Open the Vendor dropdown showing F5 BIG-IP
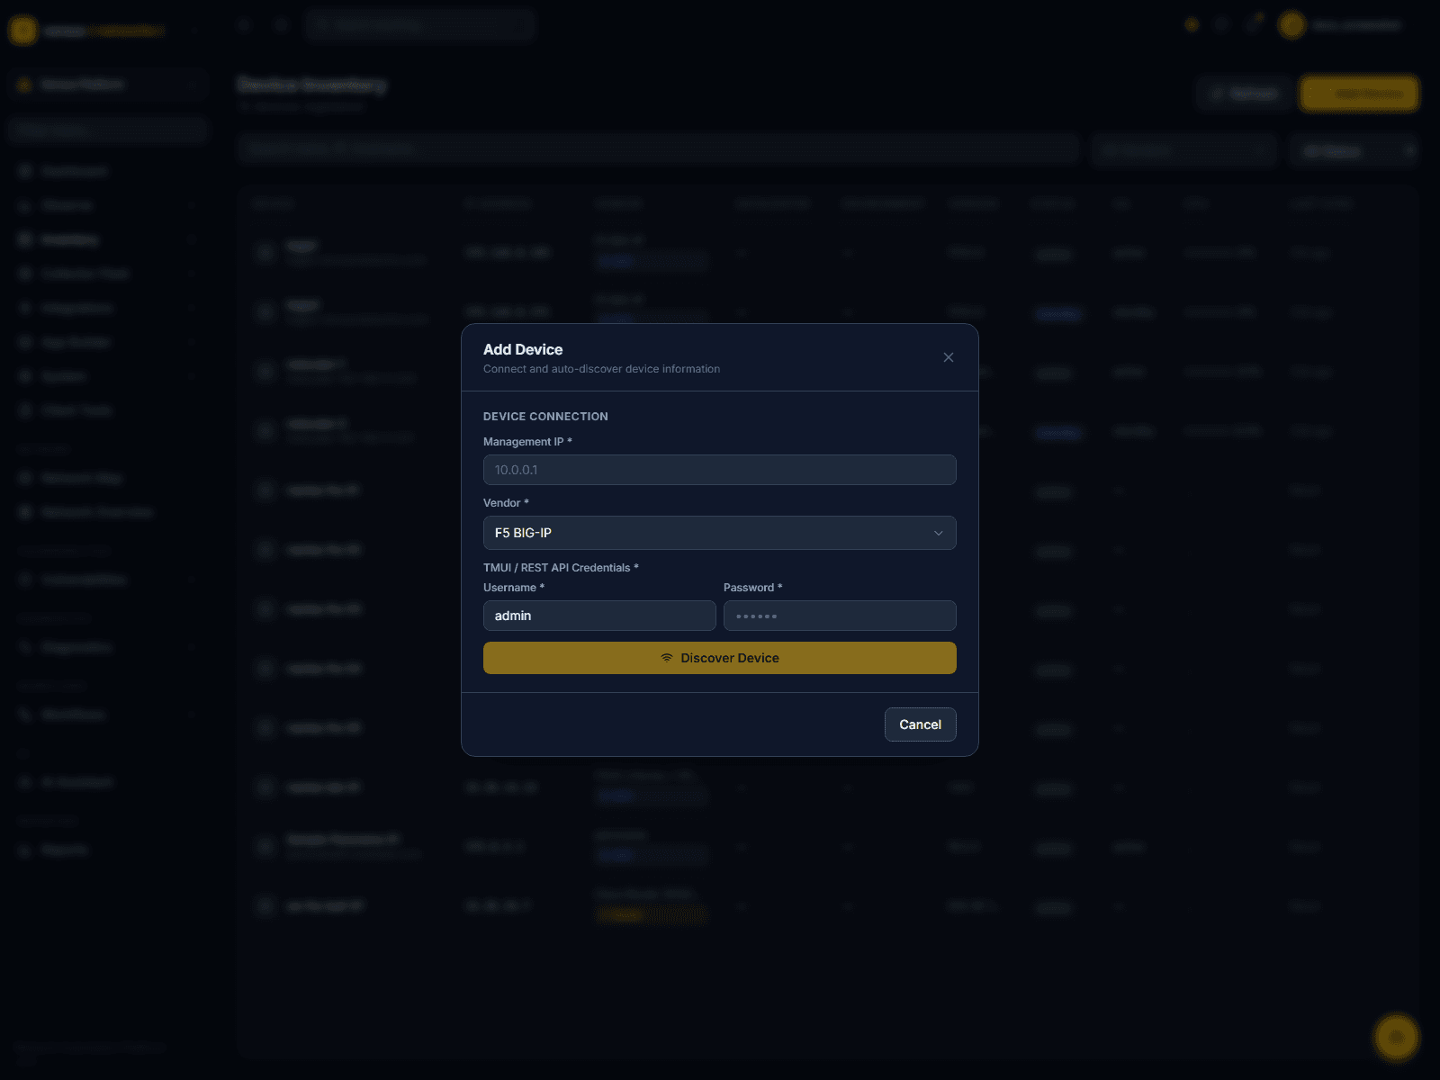 tap(720, 533)
